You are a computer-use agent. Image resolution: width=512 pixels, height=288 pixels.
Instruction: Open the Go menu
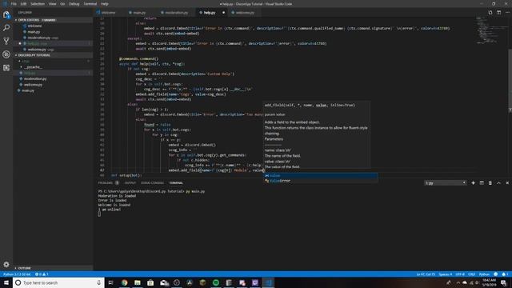coord(62,4)
